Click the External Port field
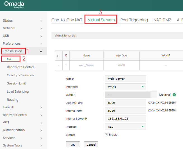Viewport: 183px width, 149px height. [125, 103]
